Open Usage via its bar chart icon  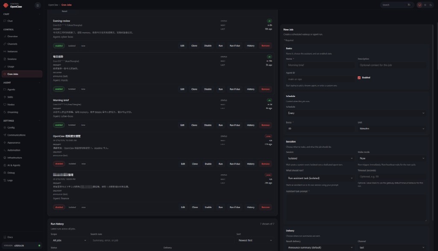pos(5,66)
